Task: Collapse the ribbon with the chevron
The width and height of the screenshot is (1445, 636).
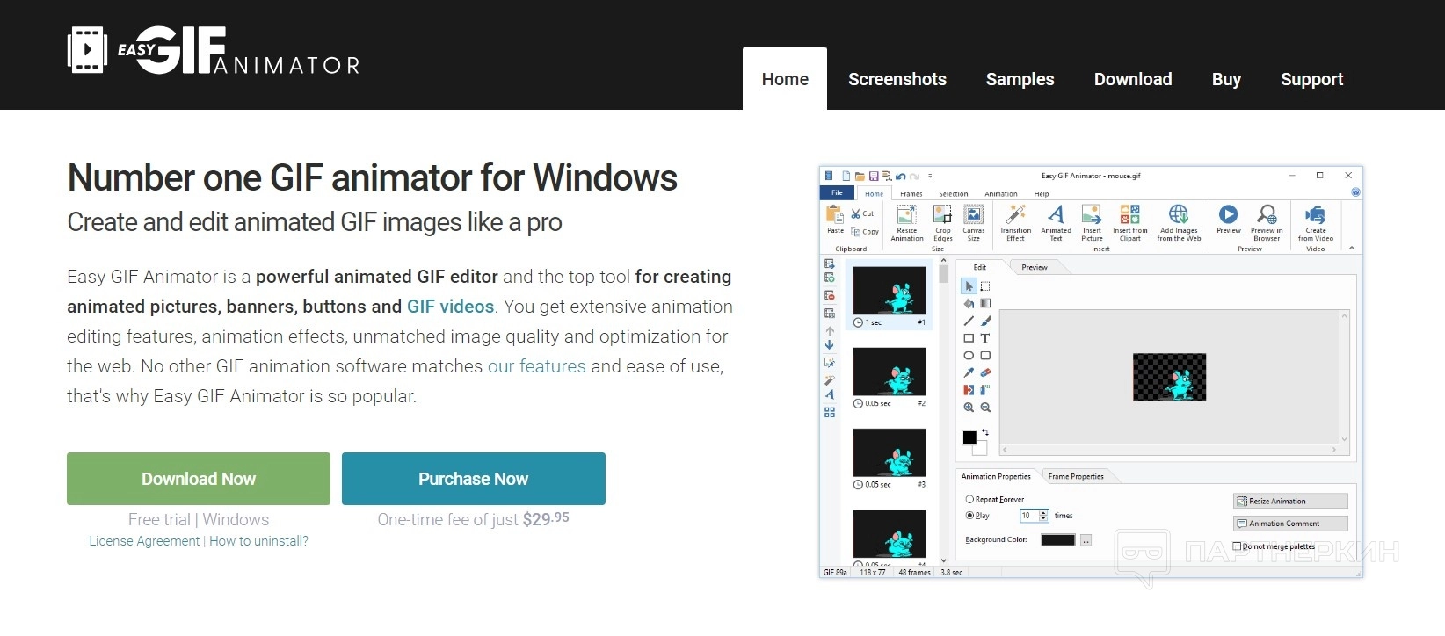Action: click(1352, 248)
